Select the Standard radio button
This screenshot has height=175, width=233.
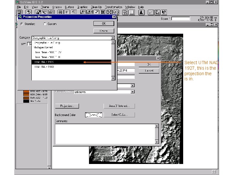pyautogui.click(x=22, y=24)
